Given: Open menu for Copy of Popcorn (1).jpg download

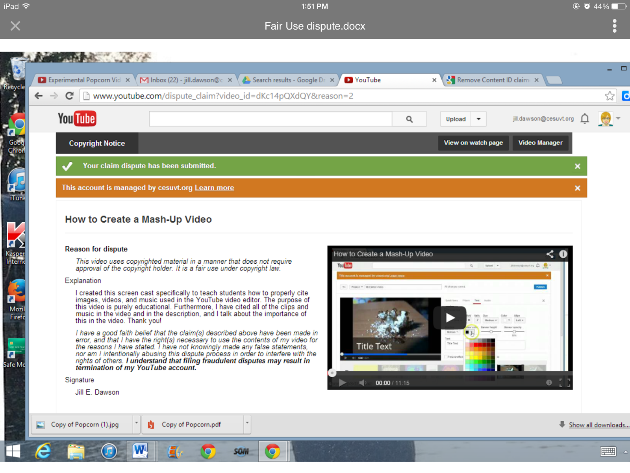Looking at the screenshot, I should coord(136,424).
